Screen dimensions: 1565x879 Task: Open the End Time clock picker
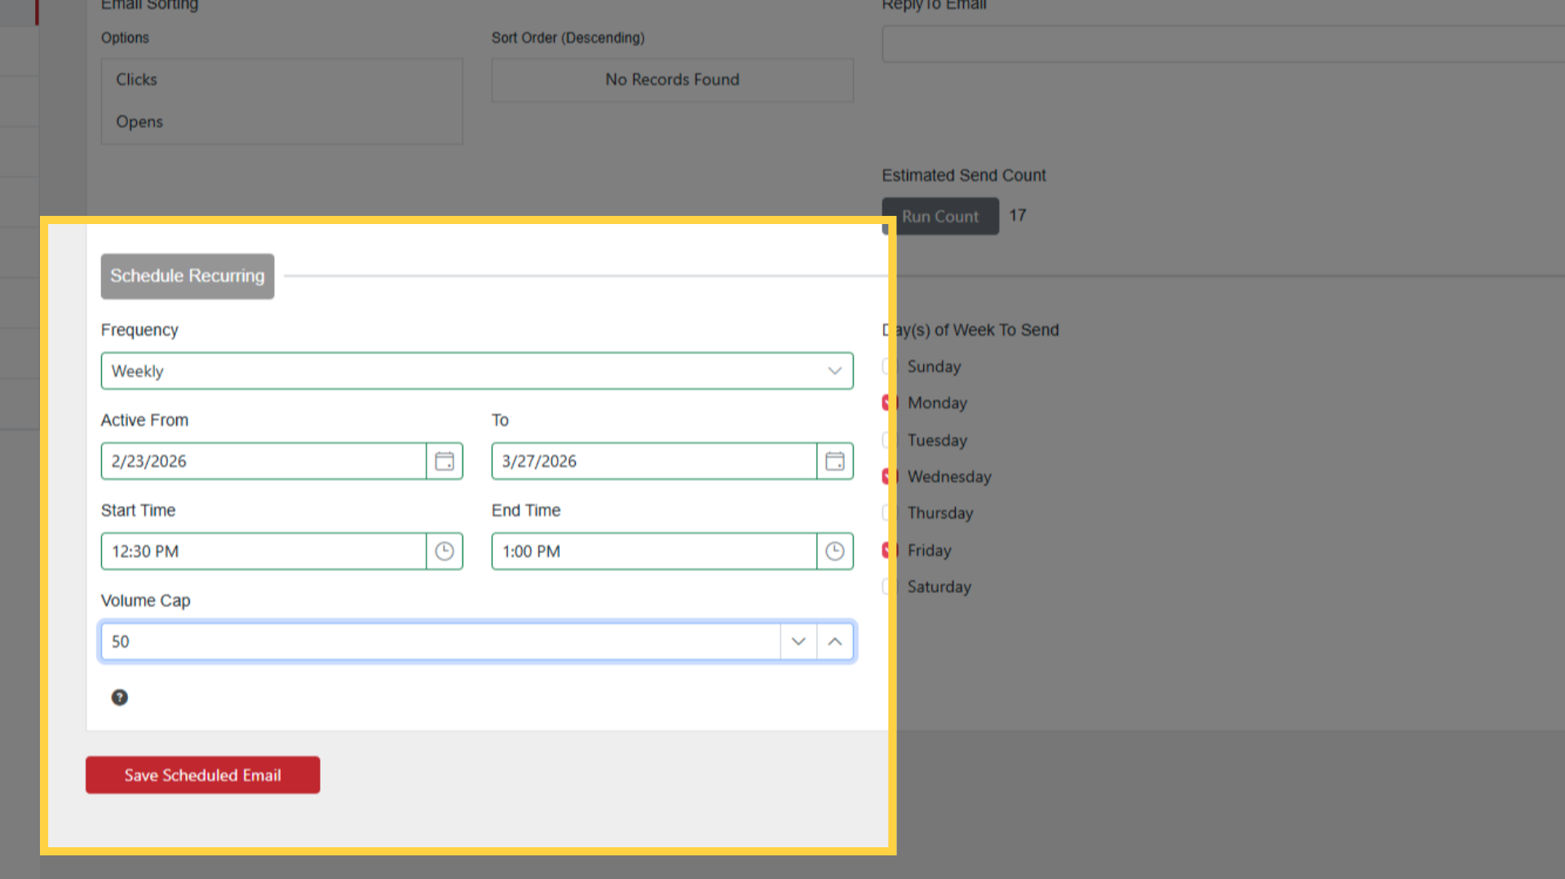pyautogui.click(x=835, y=552)
